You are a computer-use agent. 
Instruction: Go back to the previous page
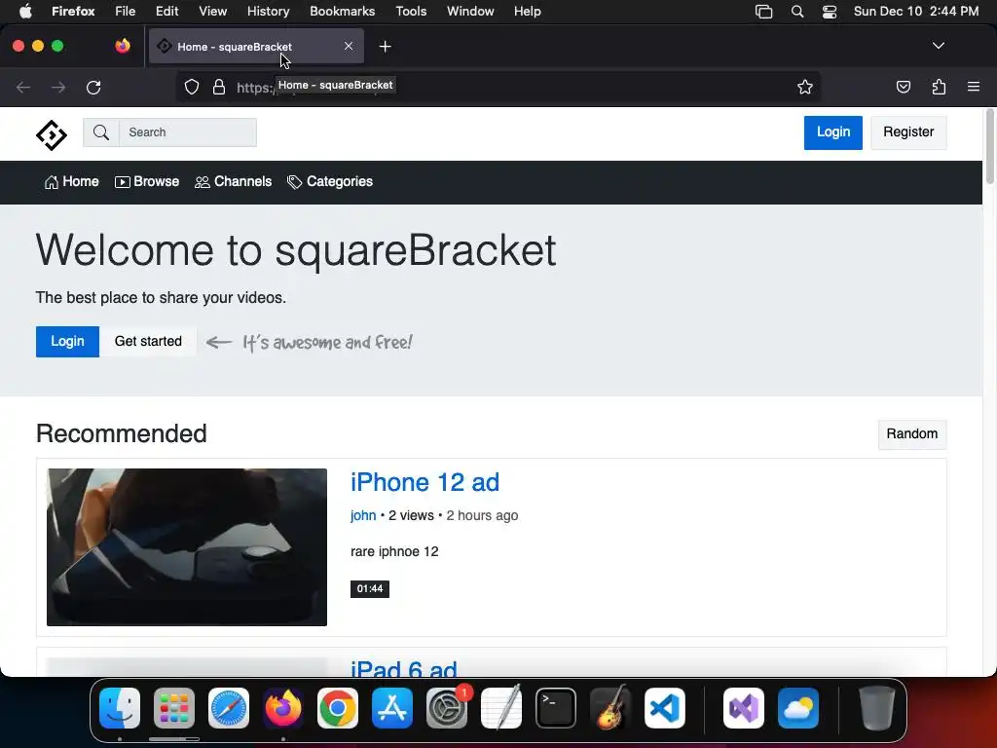(23, 87)
